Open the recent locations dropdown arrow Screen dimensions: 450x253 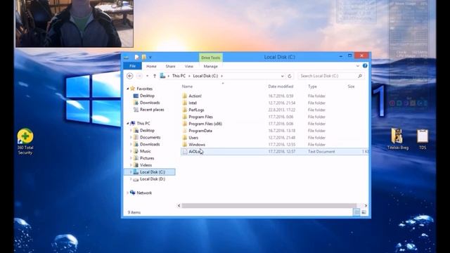(x=147, y=76)
